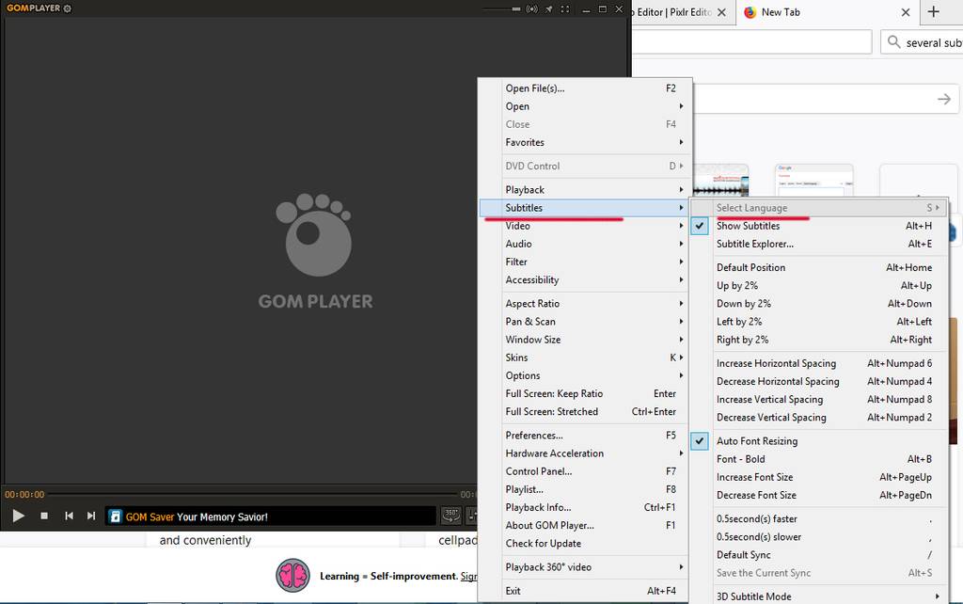Select Decrease Horizontal Spacing
The width and height of the screenshot is (963, 604).
[x=819, y=381]
